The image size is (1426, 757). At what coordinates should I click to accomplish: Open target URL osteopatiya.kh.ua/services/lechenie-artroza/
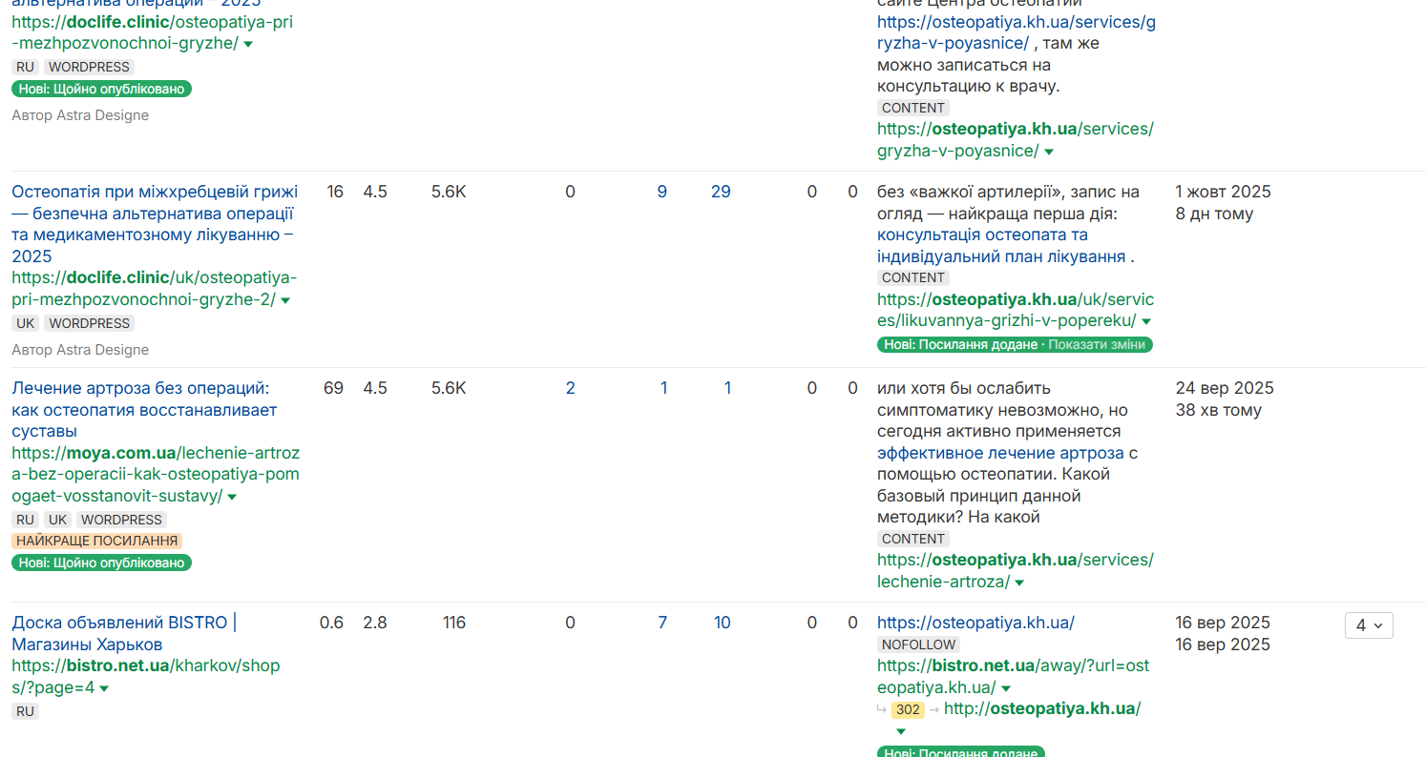[x=1016, y=570]
